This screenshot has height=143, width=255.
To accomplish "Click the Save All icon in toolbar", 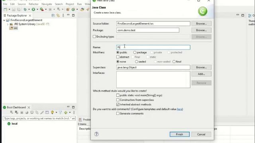I will click(19, 10).
